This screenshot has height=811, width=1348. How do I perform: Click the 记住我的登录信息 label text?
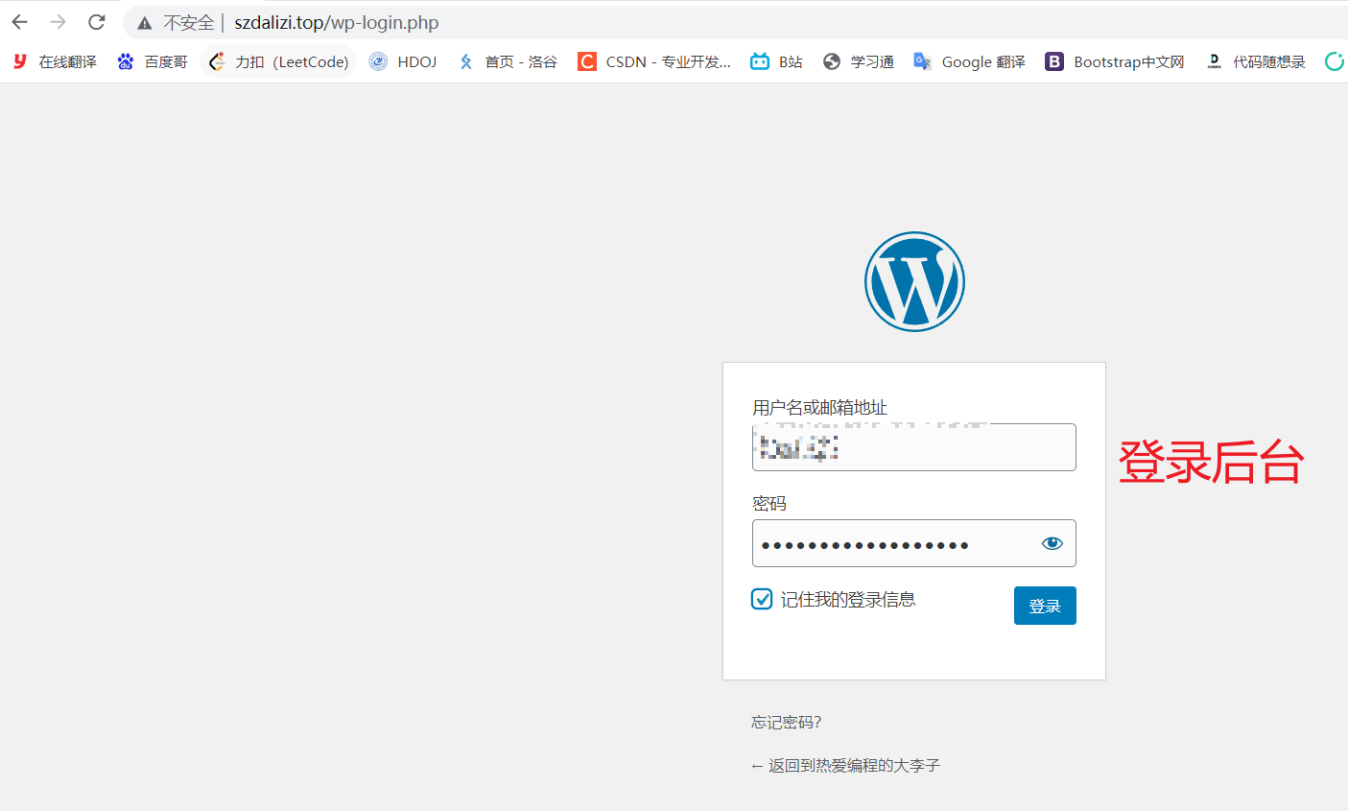(848, 599)
